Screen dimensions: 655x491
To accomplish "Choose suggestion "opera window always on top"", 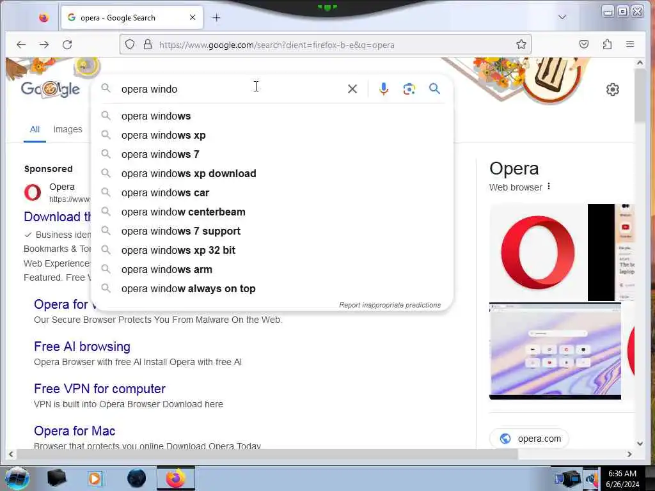I will pos(272,289).
